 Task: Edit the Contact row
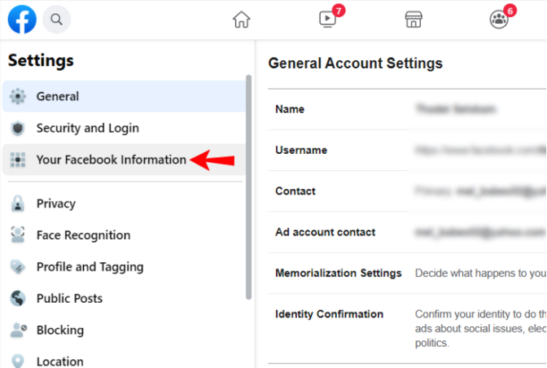click(407, 191)
